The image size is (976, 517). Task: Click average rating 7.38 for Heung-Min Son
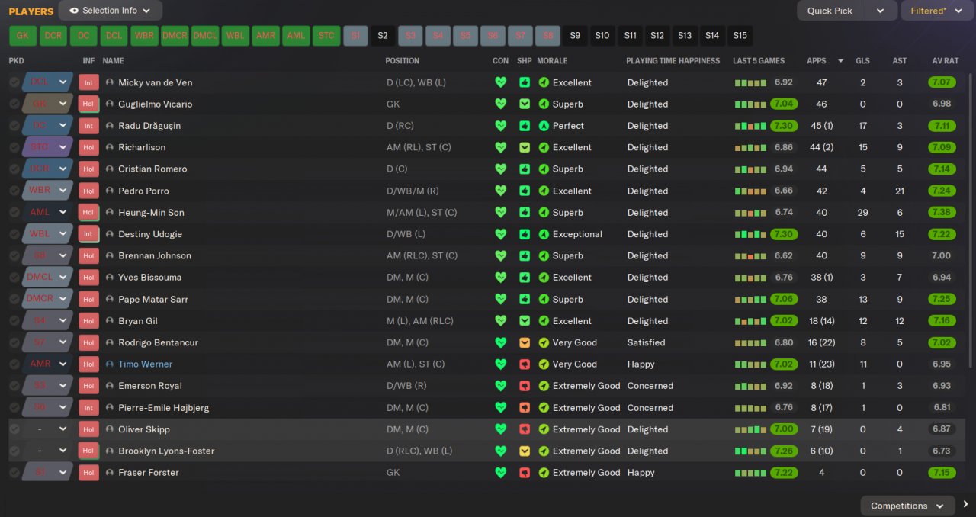(x=942, y=213)
